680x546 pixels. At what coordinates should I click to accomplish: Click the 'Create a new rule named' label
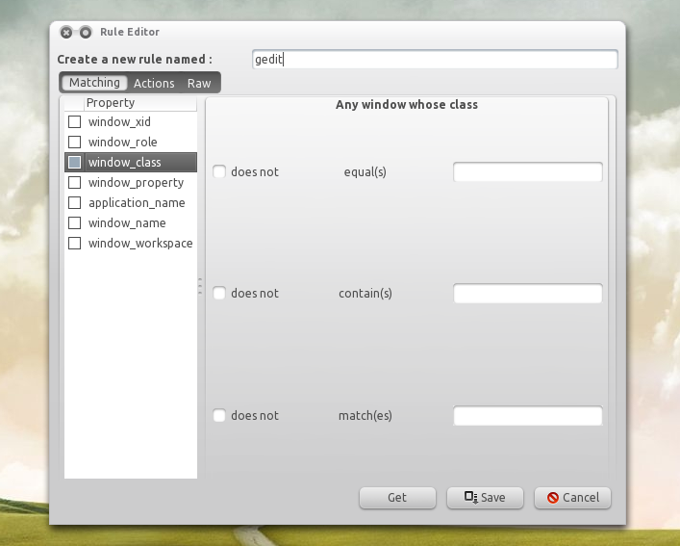click(x=135, y=59)
